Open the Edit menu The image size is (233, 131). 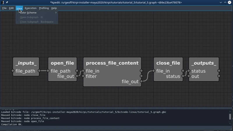click(x=11, y=8)
